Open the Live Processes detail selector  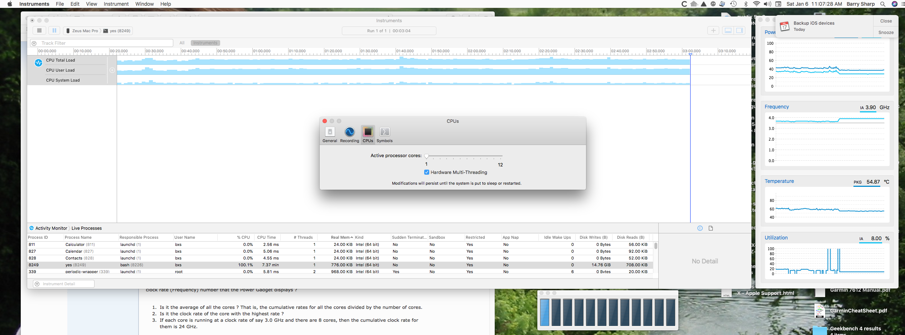[87, 228]
